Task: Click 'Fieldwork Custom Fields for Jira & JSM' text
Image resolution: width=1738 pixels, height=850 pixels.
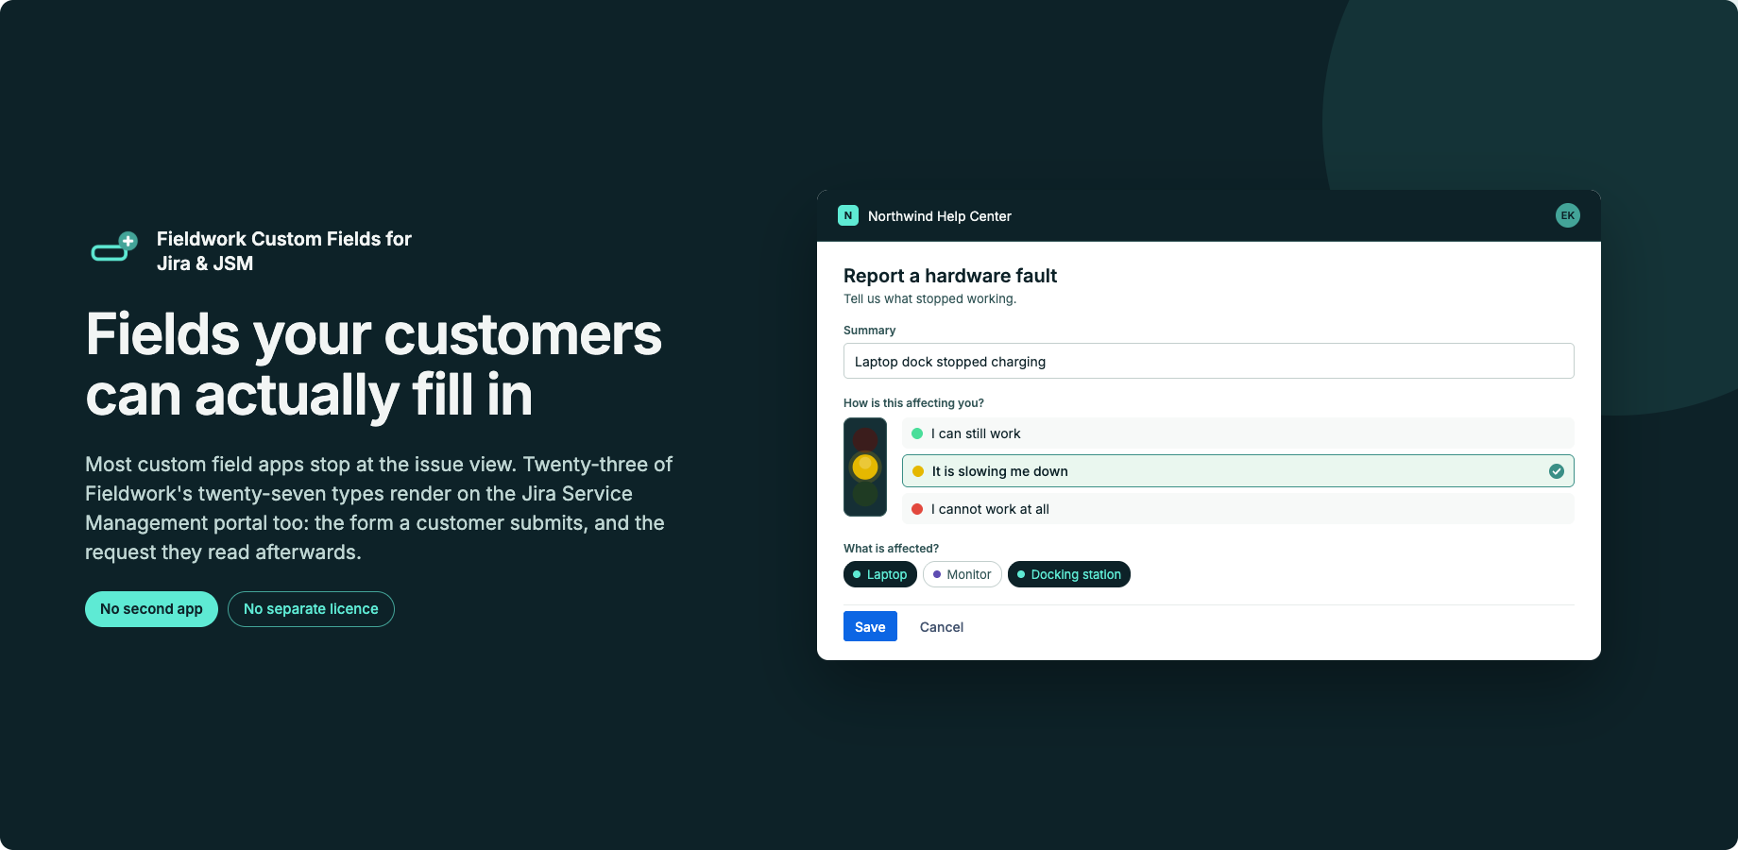Action: 284,251
